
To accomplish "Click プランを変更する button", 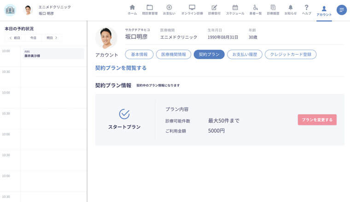I will pos(317,120).
